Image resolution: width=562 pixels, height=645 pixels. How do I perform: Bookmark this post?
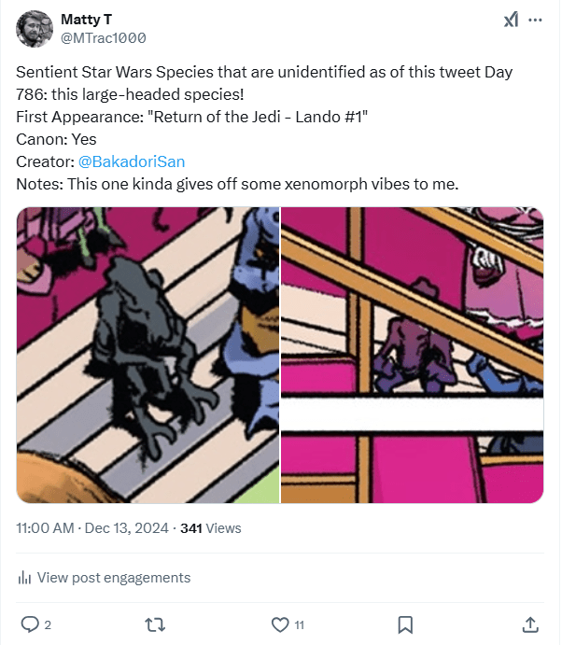click(x=405, y=624)
